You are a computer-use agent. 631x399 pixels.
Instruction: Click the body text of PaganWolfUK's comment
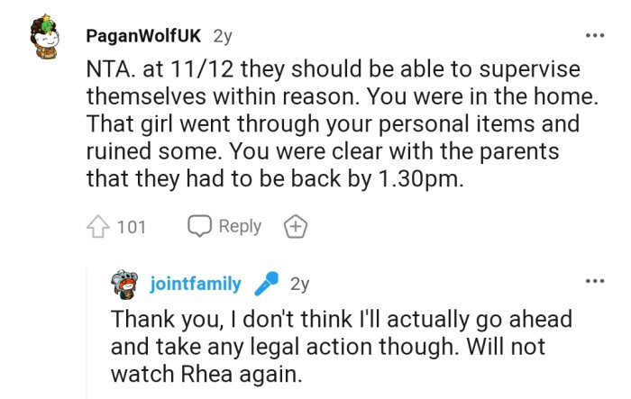click(334, 124)
